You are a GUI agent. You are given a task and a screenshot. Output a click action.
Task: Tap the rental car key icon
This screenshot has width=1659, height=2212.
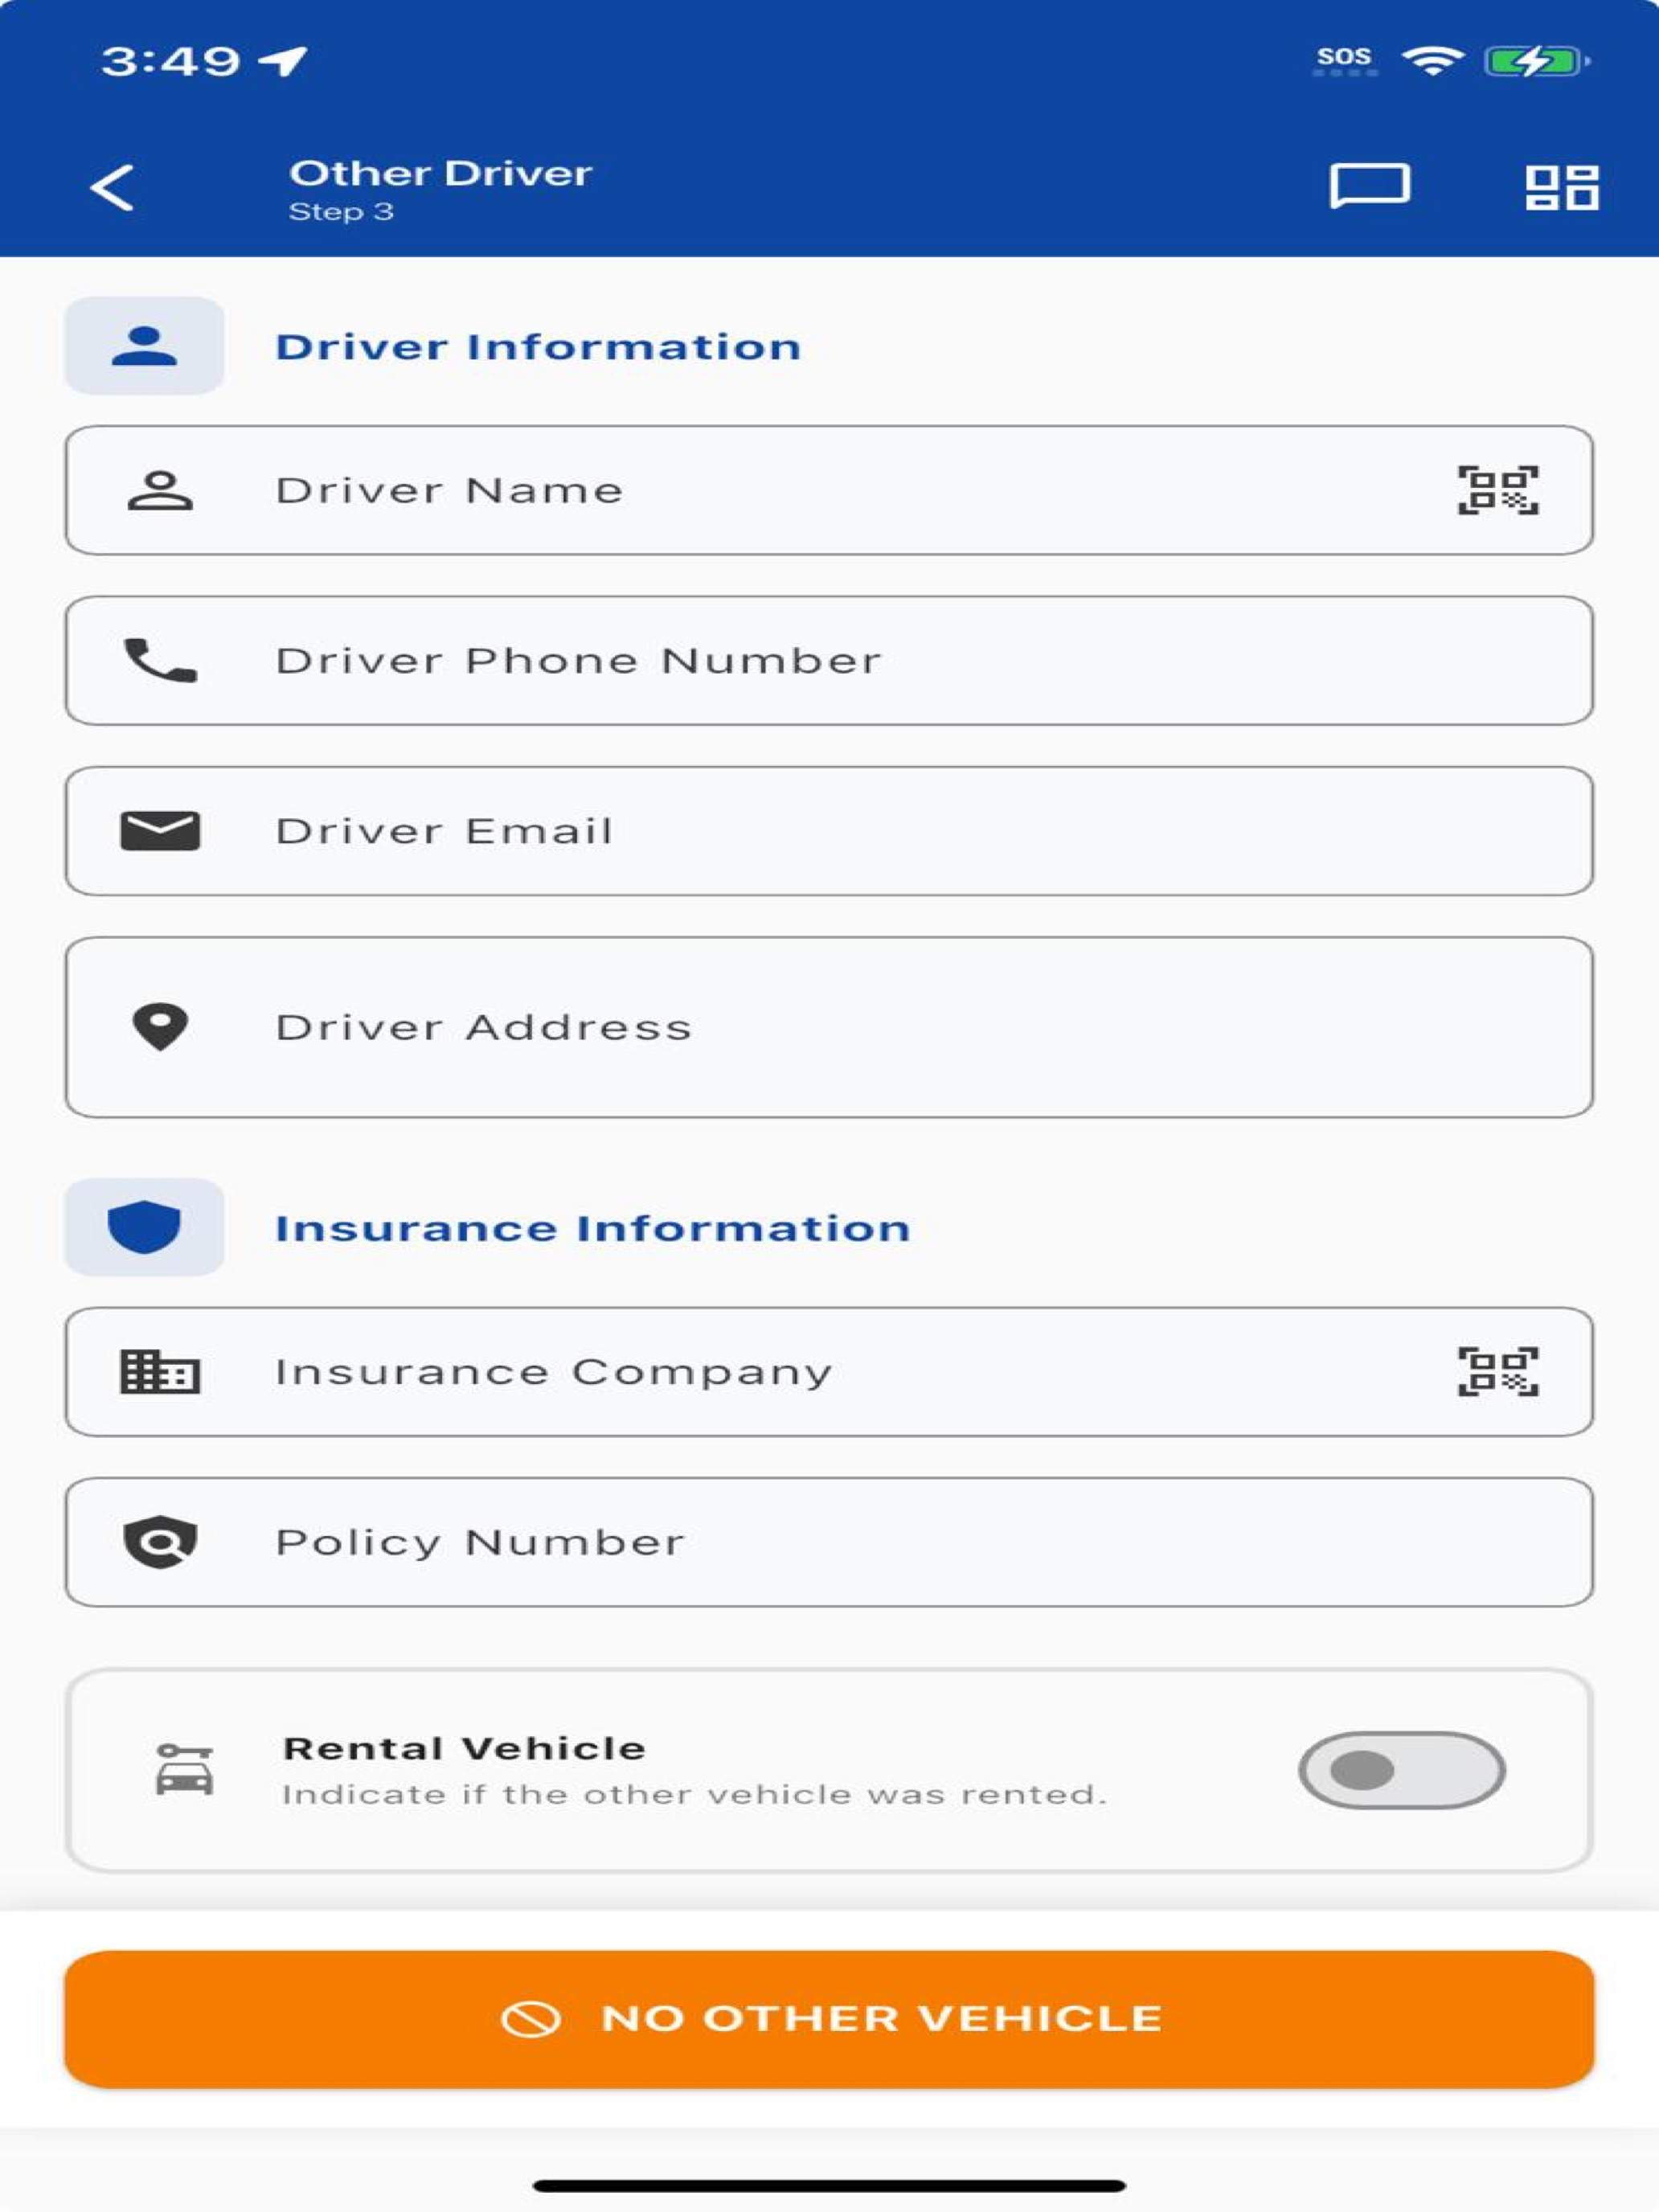(x=184, y=1770)
